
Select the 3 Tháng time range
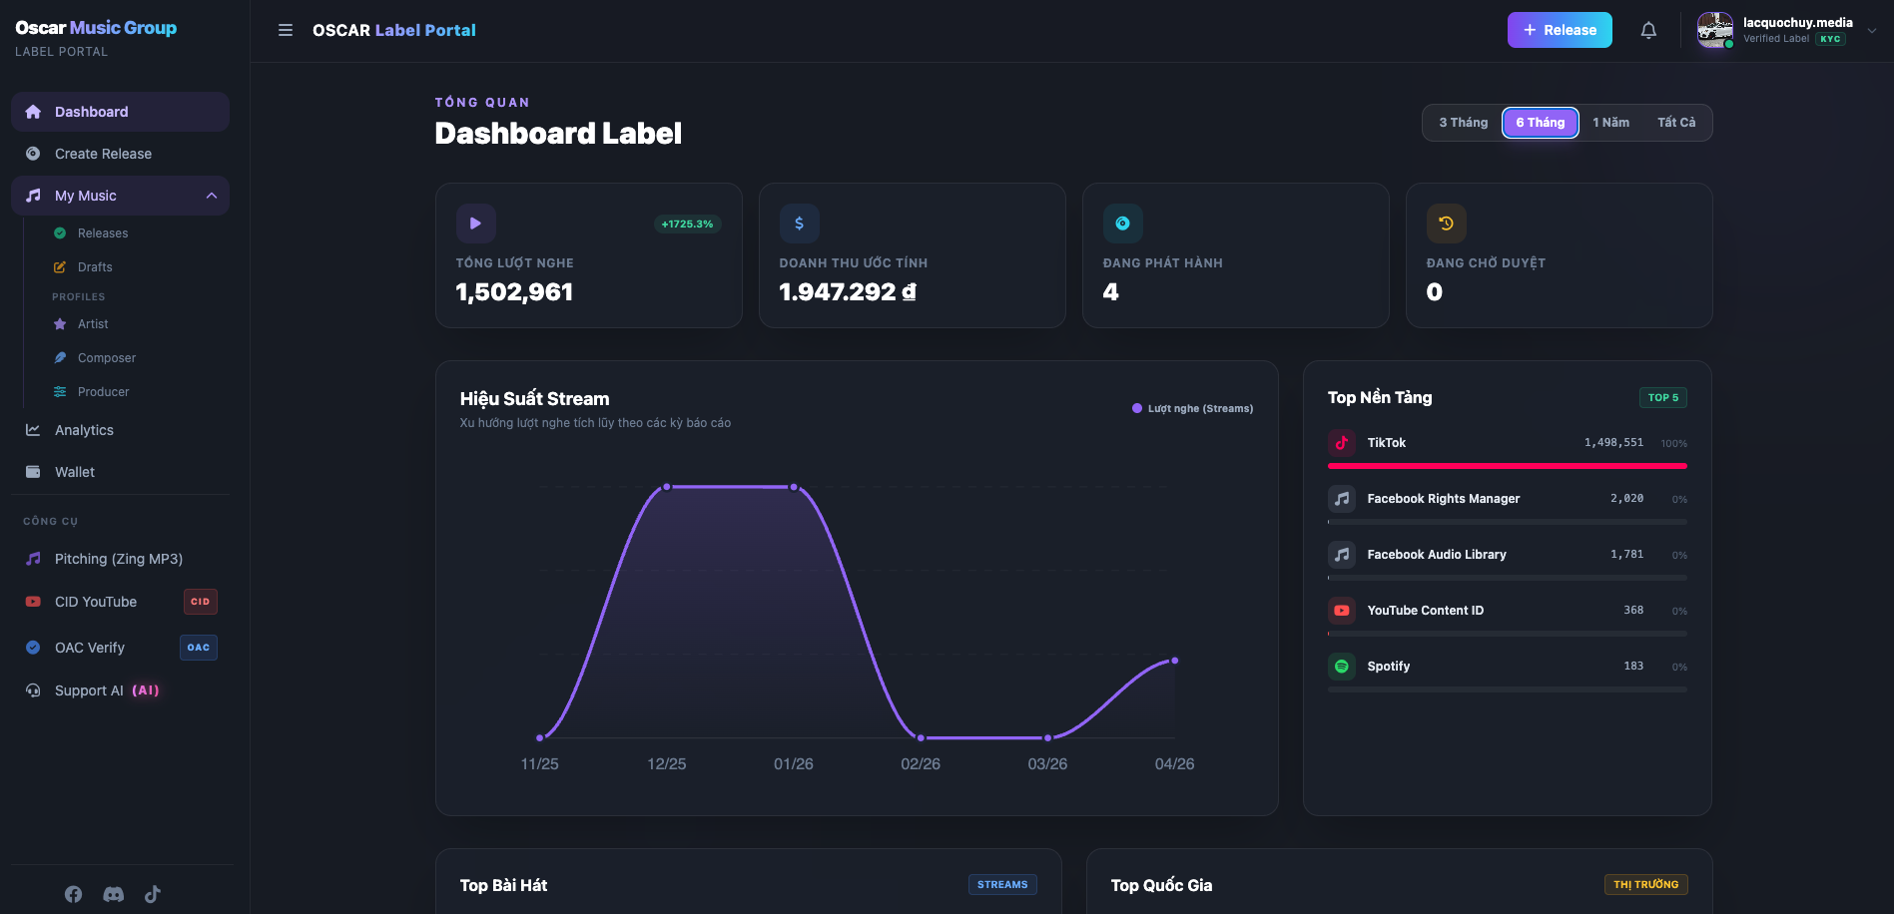[1463, 123]
